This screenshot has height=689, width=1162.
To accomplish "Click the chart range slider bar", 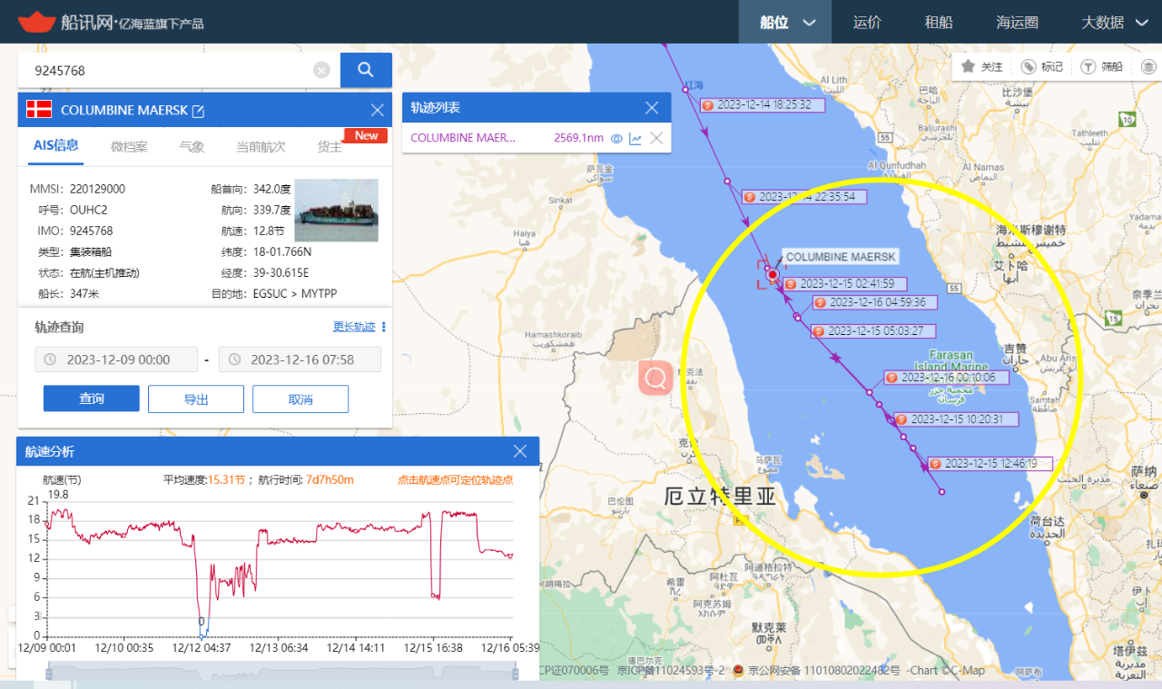I will [x=281, y=671].
